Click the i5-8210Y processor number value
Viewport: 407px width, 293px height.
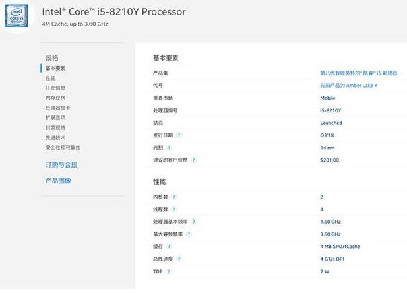[x=330, y=110]
